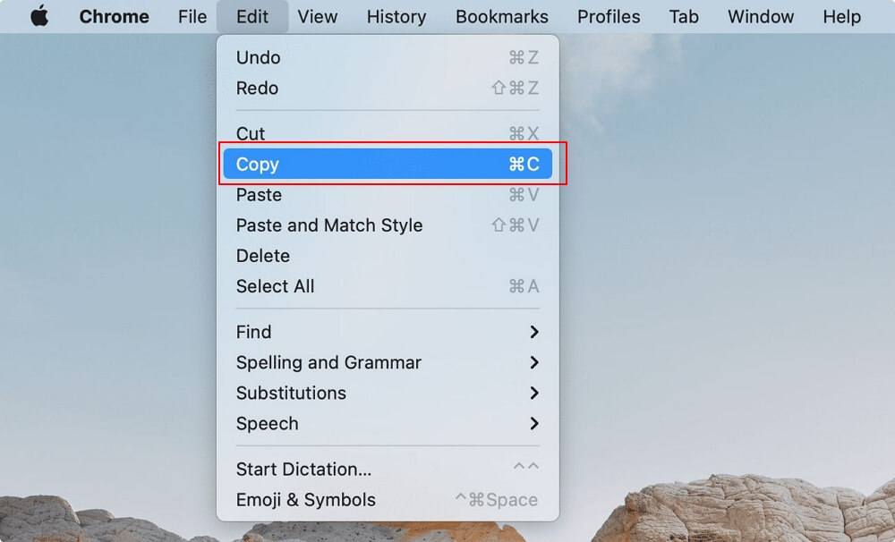Open the Apple logo menu

pyautogui.click(x=38, y=16)
